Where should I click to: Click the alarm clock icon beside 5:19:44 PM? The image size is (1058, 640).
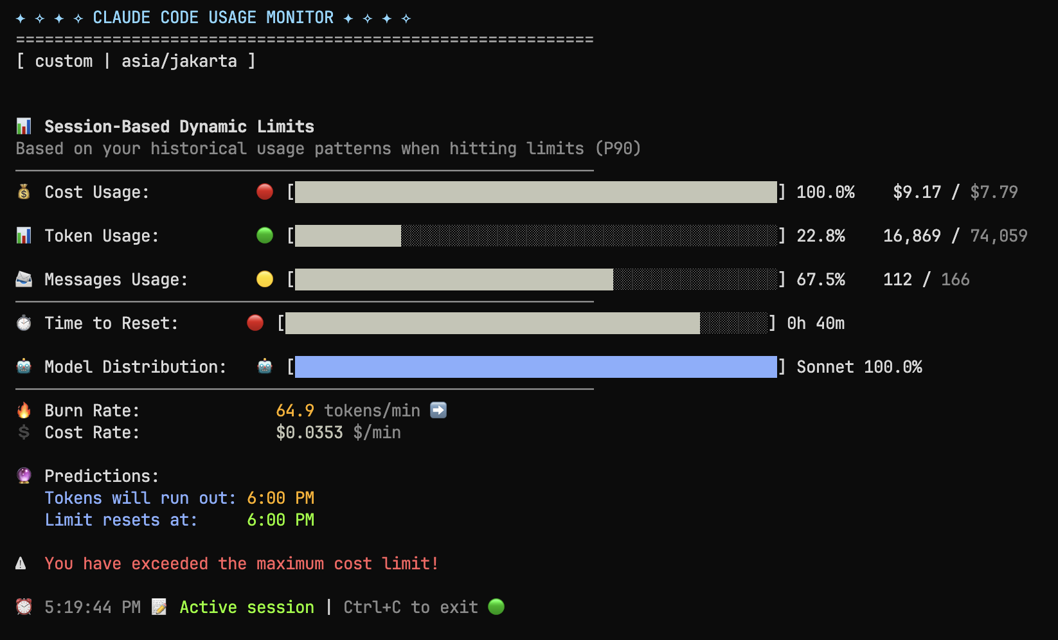[x=24, y=607]
